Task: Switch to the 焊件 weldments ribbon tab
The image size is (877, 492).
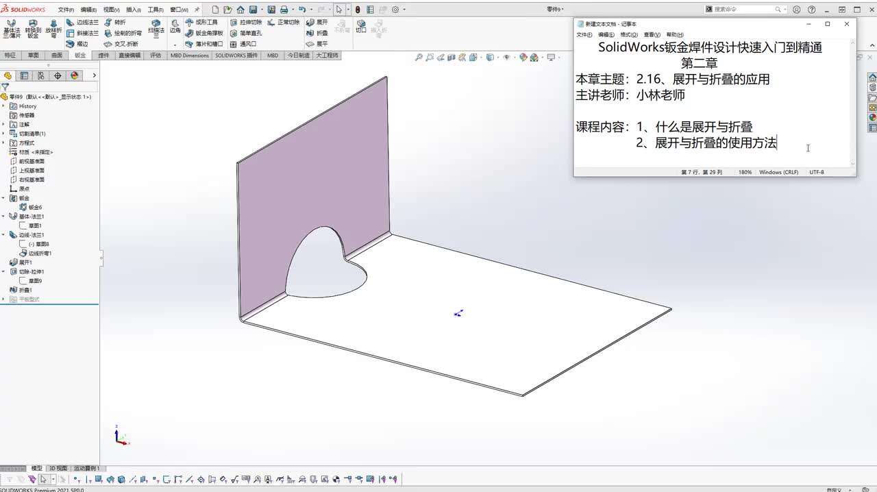Action: (x=103, y=56)
